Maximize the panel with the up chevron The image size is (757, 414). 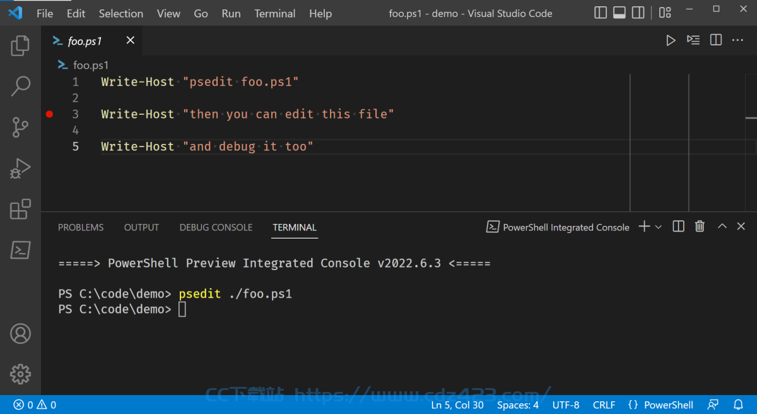722,227
